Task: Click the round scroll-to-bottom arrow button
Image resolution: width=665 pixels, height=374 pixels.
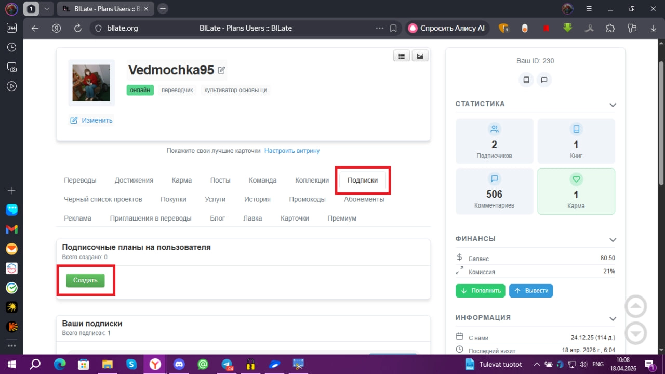Action: click(636, 333)
